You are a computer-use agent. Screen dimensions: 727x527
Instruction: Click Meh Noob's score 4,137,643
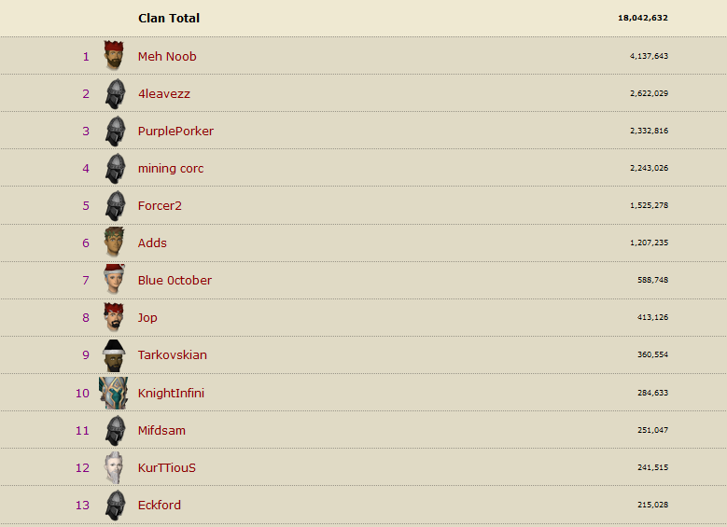pos(649,56)
